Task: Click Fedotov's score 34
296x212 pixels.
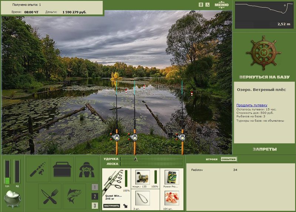Action: coord(235,170)
